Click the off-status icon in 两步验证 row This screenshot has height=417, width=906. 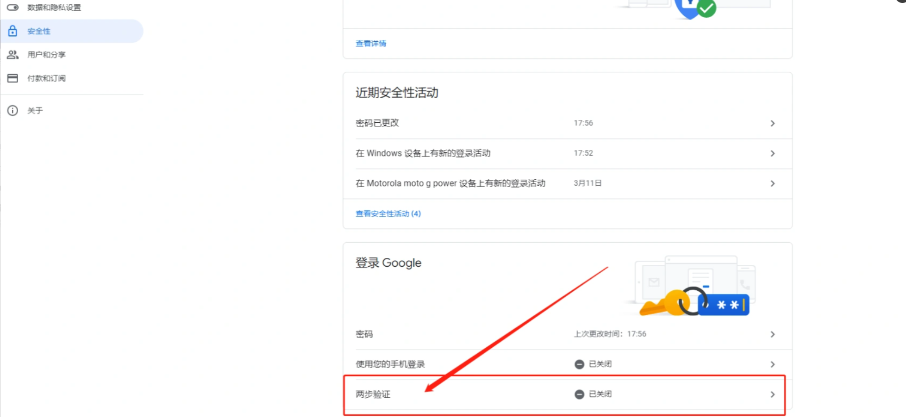click(579, 394)
